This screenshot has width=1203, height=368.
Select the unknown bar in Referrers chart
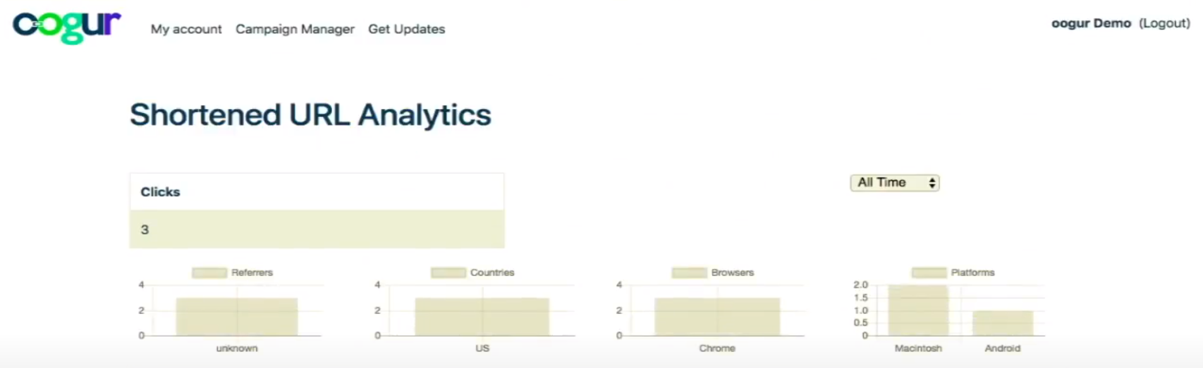[236, 317]
